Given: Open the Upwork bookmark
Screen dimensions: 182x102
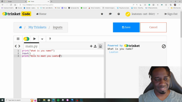Looking at the screenshot, I should pyautogui.click(x=84, y=8).
